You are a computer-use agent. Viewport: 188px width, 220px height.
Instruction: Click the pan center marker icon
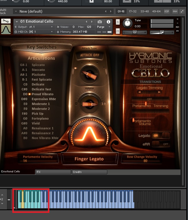[135, 32]
